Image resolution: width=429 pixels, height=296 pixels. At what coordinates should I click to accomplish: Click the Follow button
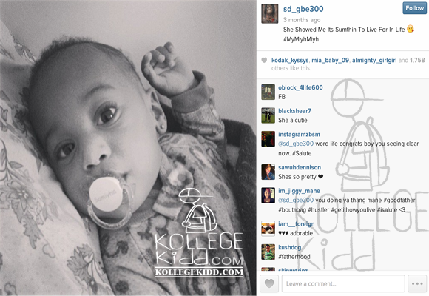coord(414,8)
